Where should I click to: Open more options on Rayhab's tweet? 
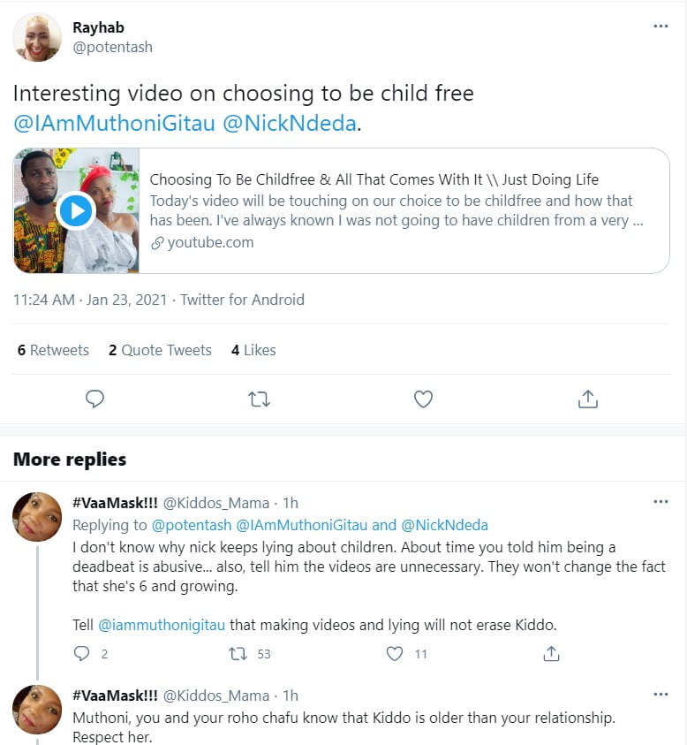(x=661, y=27)
